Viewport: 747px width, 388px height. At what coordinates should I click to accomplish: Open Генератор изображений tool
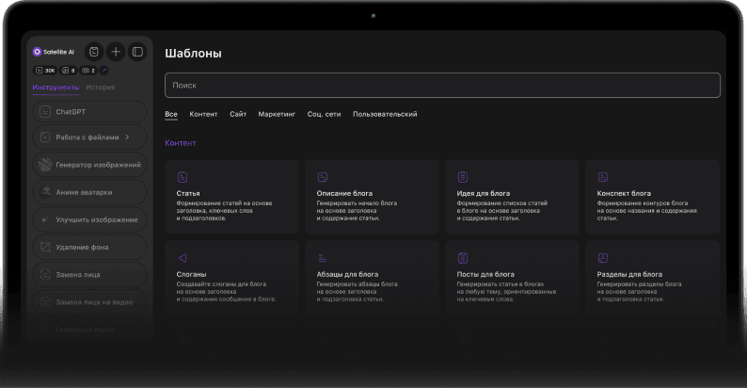[x=90, y=165]
